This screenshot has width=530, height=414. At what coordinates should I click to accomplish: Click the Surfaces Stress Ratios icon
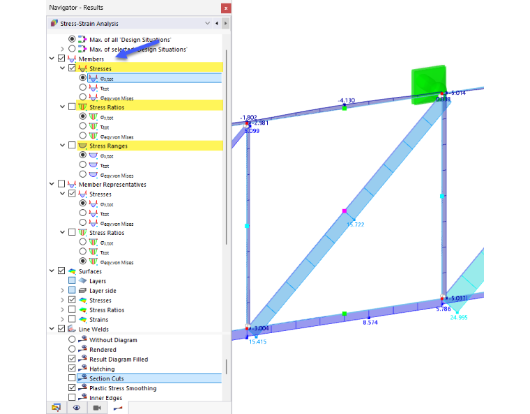click(82, 309)
